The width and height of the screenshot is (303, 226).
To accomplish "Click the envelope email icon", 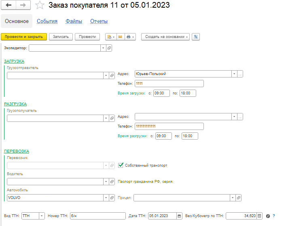I will (120, 37).
